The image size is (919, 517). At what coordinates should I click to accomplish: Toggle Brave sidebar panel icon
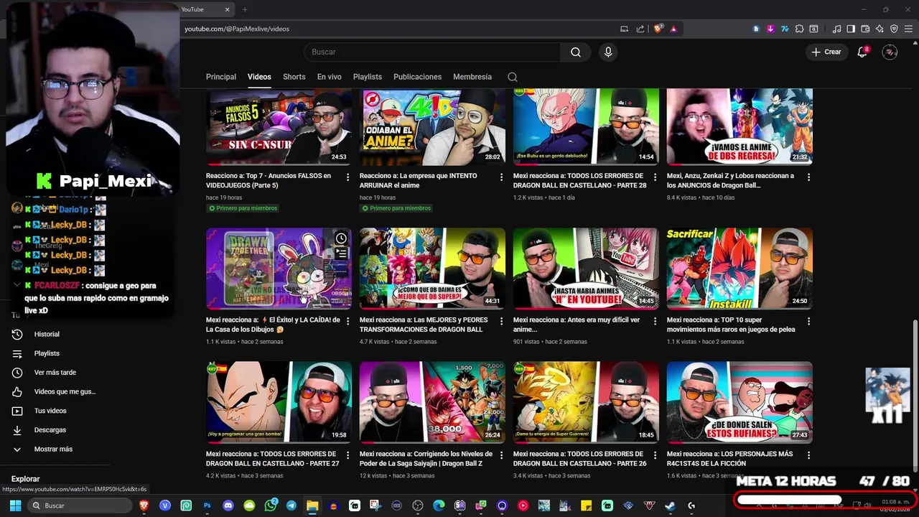[851, 29]
